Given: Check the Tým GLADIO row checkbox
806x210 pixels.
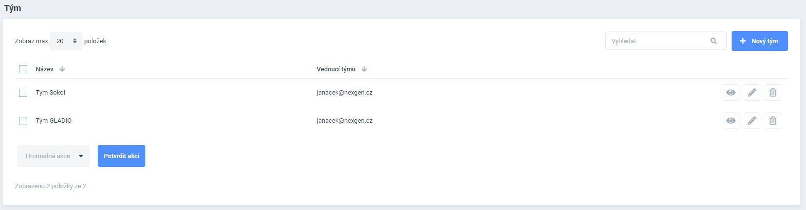Looking at the screenshot, I should (x=23, y=121).
